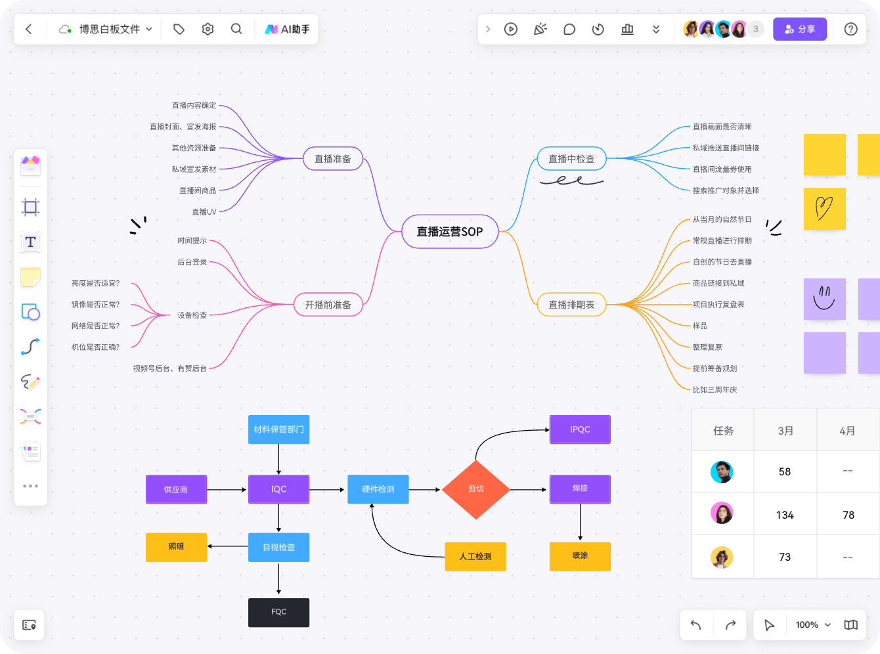
Task: Select the frame tool in the sidebar
Action: pos(30,207)
